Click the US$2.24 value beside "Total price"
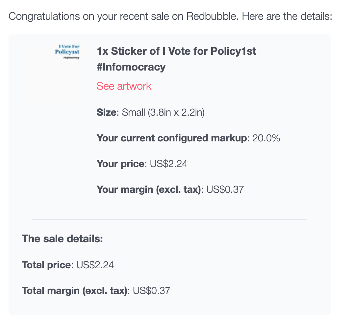 [95, 265]
